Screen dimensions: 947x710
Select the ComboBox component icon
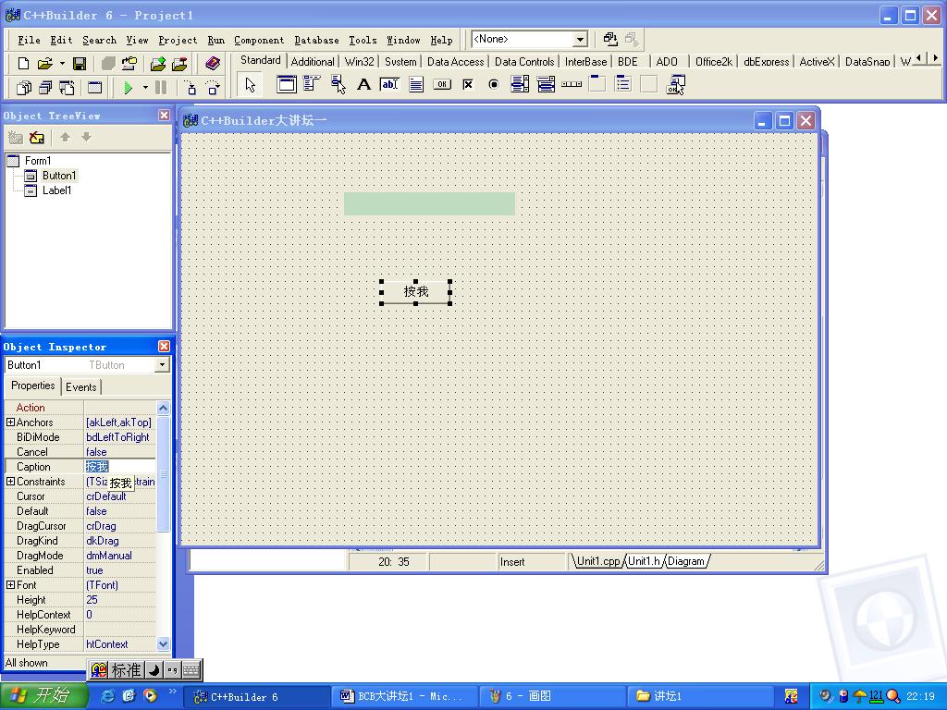[546, 84]
